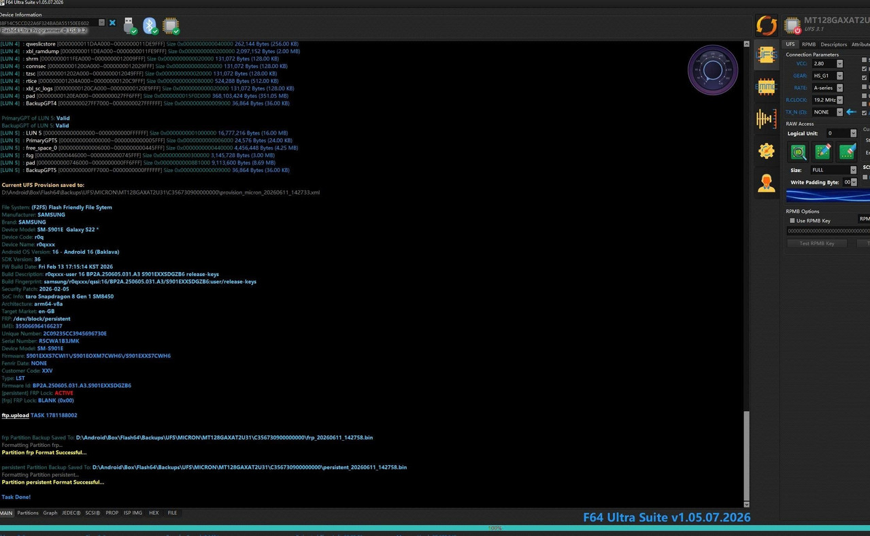870x536 pixels.
Task: Click the Security Patch 2026-02-05 line
Action: pos(34,289)
